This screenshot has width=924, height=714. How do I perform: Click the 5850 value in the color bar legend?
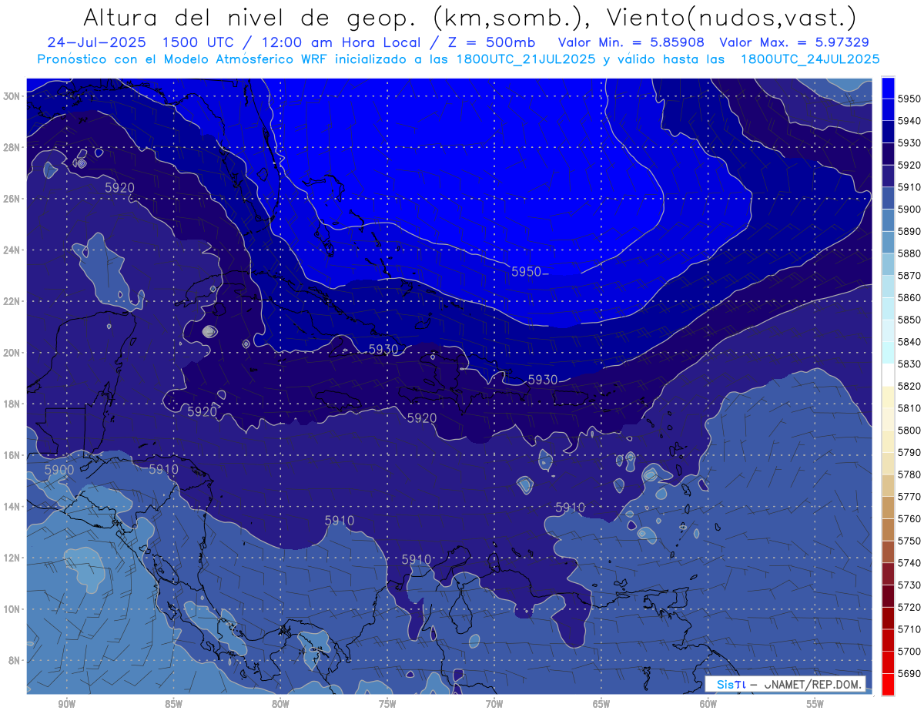pos(909,319)
